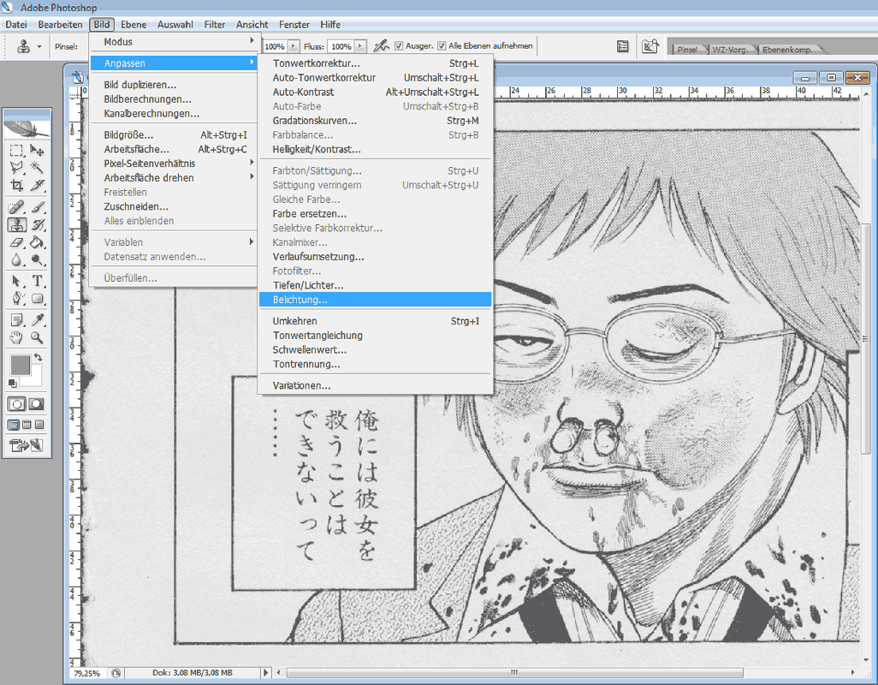Toggle Alle Ebenen aufnehmen checkbox
The image size is (878, 685).
pos(442,46)
